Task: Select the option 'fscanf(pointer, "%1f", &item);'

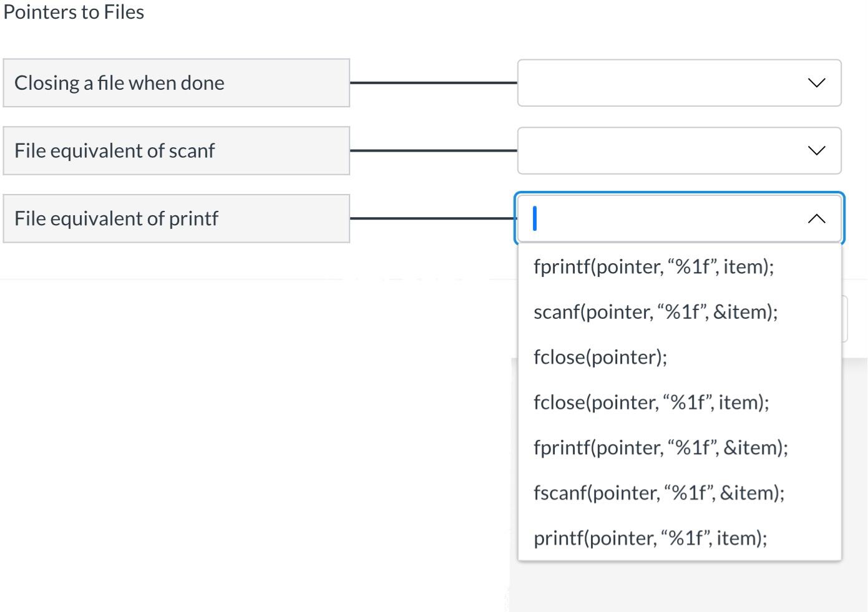Action: pos(658,492)
